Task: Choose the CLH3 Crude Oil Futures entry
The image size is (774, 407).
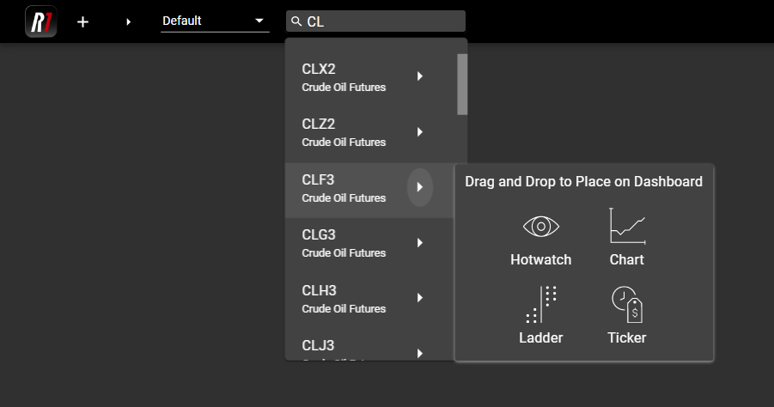Action: [344, 298]
